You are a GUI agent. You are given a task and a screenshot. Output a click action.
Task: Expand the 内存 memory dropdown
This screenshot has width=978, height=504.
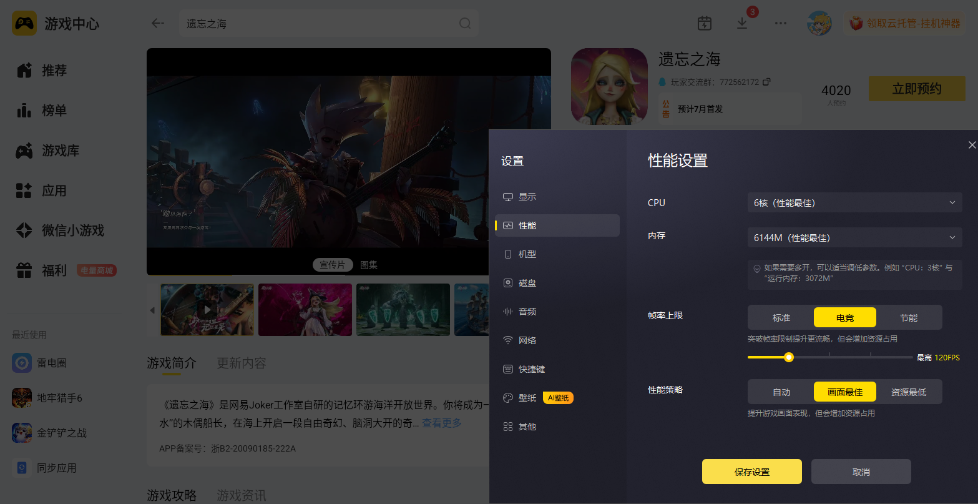(854, 238)
